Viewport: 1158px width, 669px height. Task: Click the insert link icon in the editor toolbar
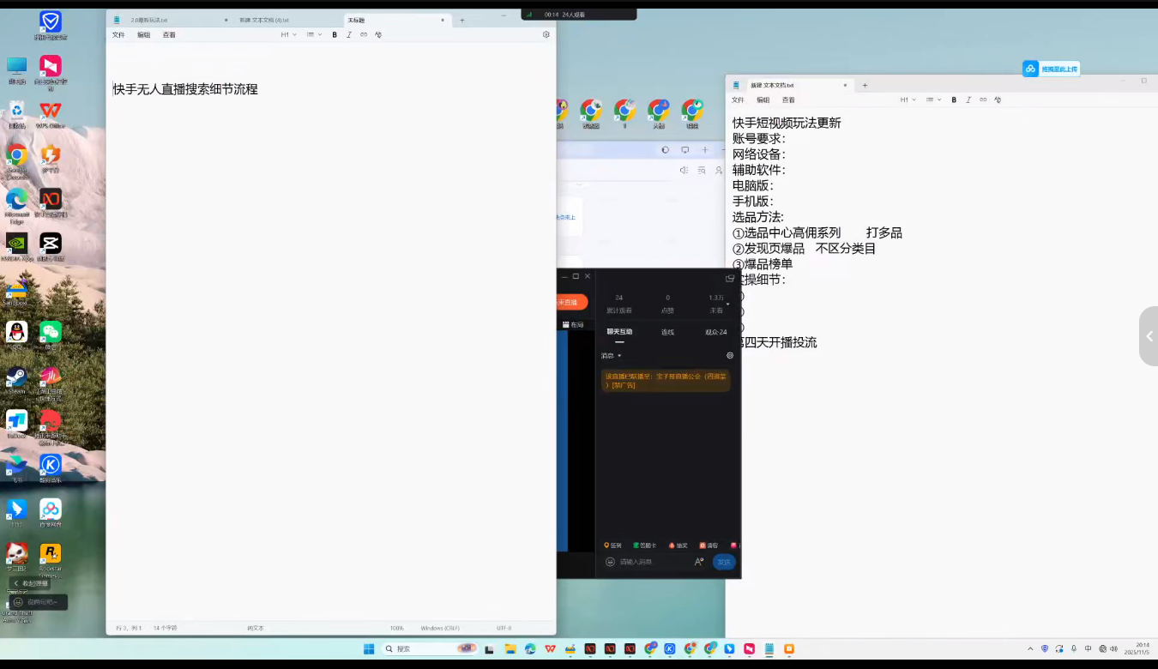tap(363, 34)
